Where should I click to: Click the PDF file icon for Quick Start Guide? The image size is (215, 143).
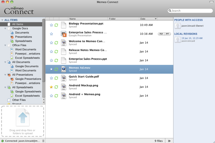point(63,78)
